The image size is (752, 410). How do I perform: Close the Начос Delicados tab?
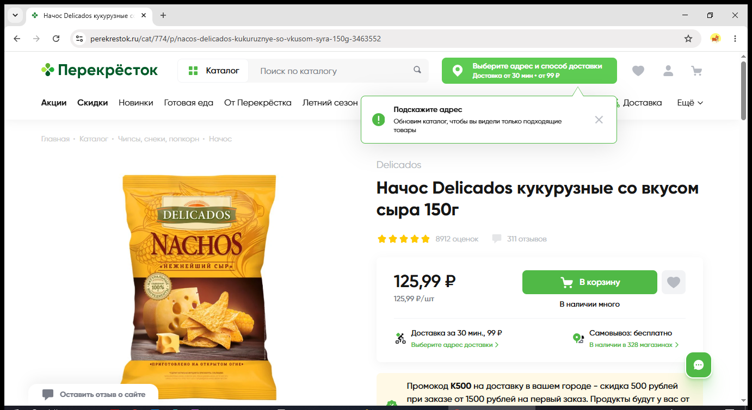[144, 15]
